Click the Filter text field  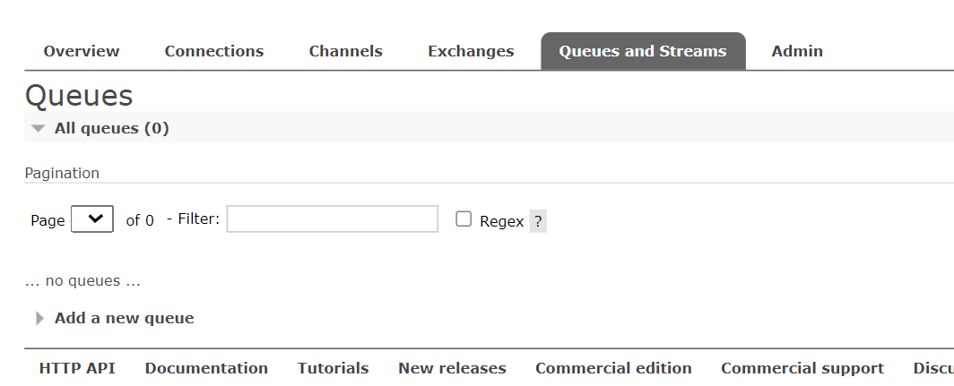pyautogui.click(x=332, y=219)
